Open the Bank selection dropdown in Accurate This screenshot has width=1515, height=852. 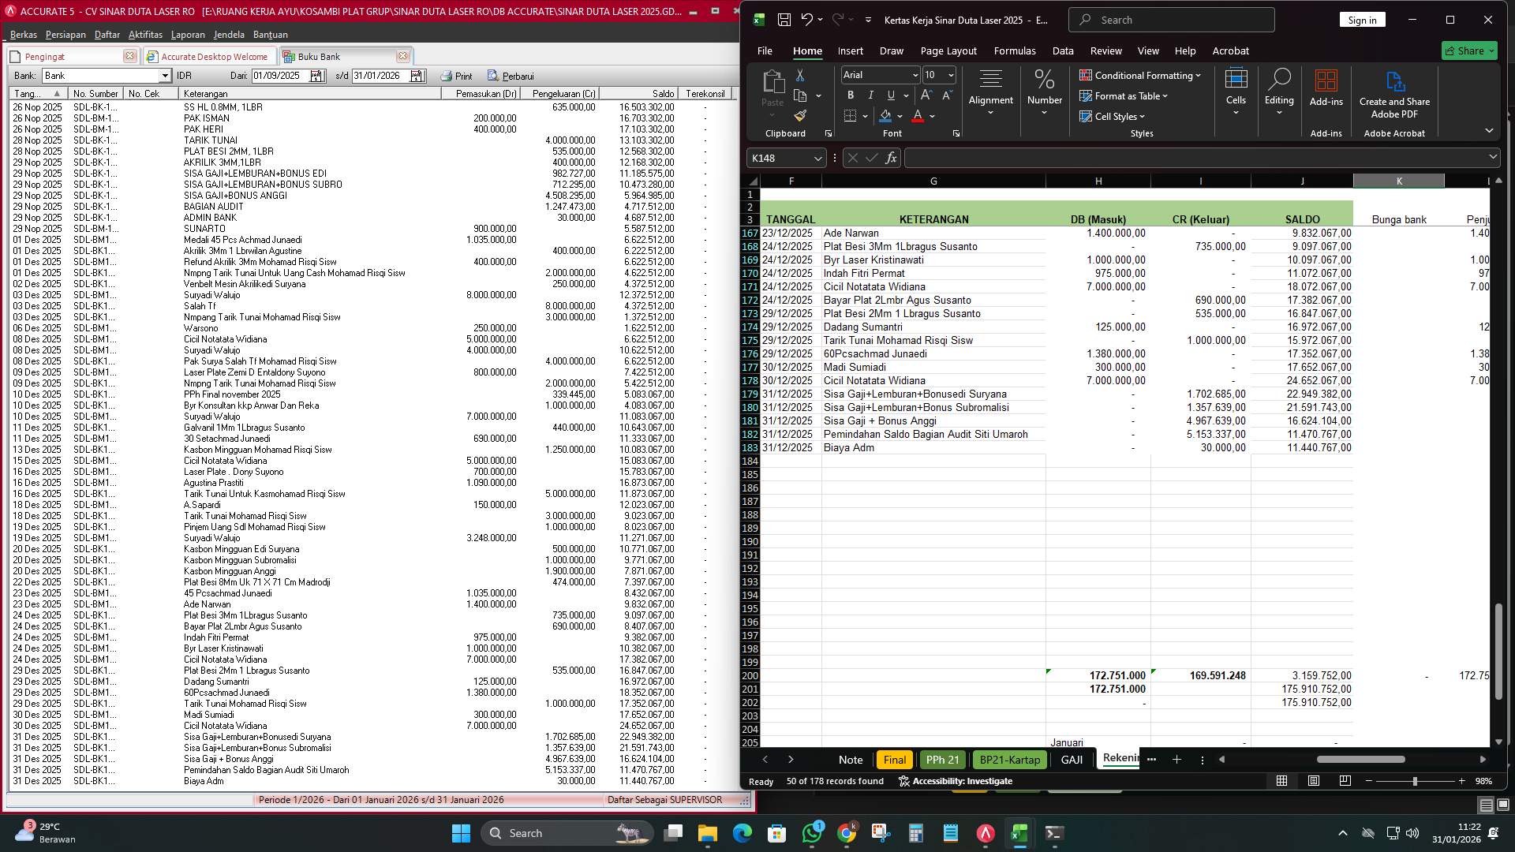[166, 75]
